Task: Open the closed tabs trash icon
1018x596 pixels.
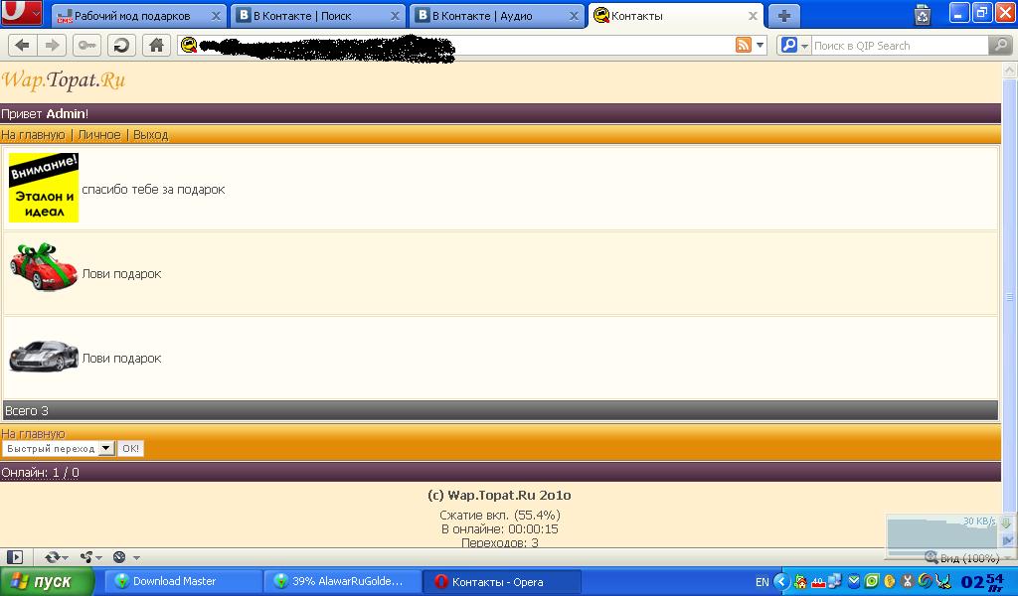Action: click(922, 15)
